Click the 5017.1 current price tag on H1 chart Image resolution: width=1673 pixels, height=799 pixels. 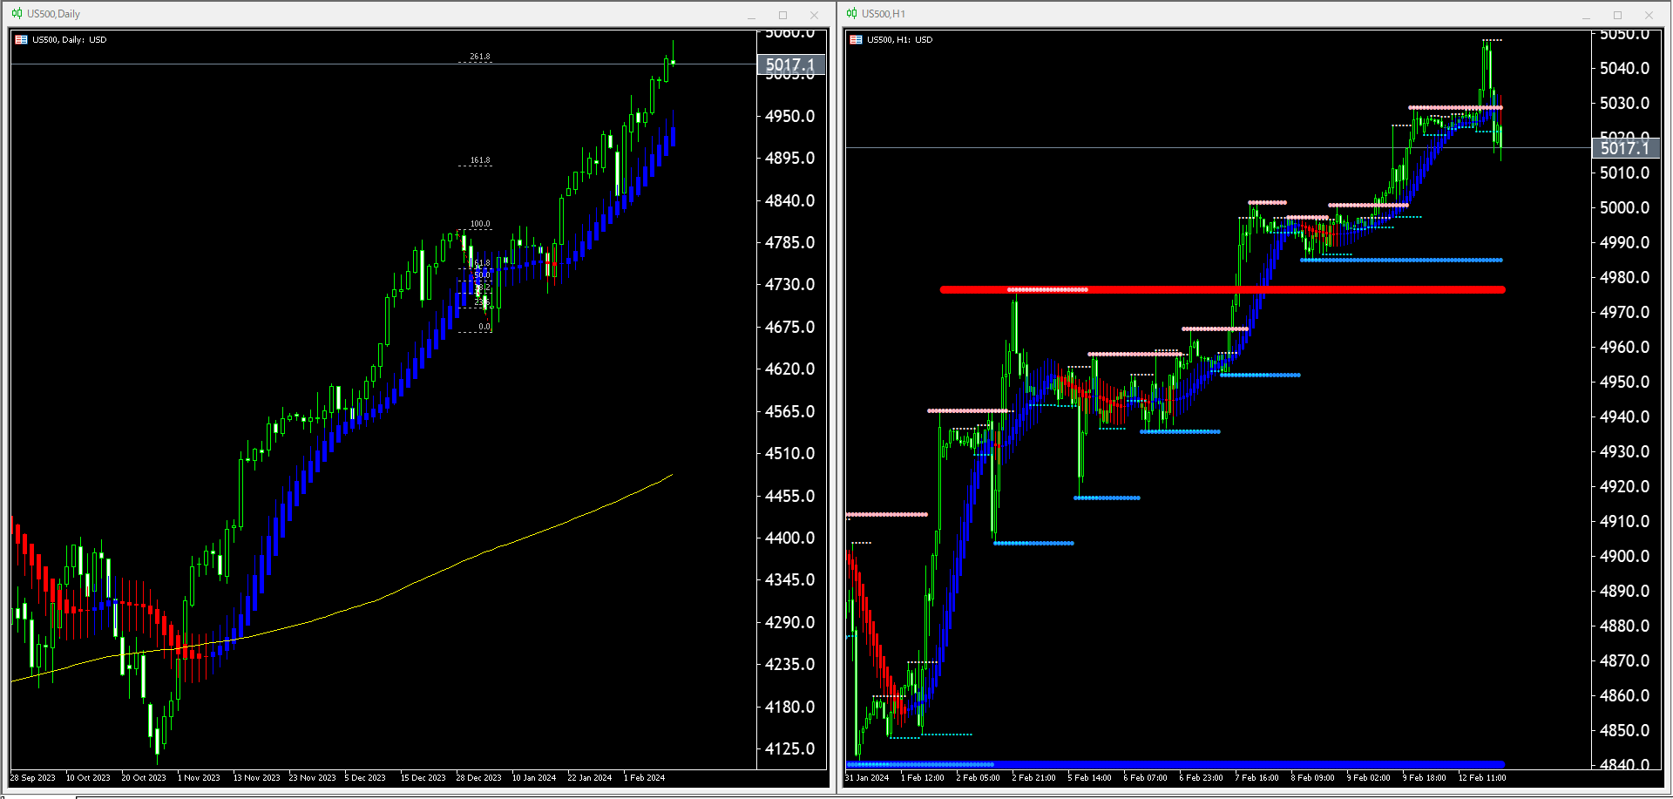coord(1625,147)
